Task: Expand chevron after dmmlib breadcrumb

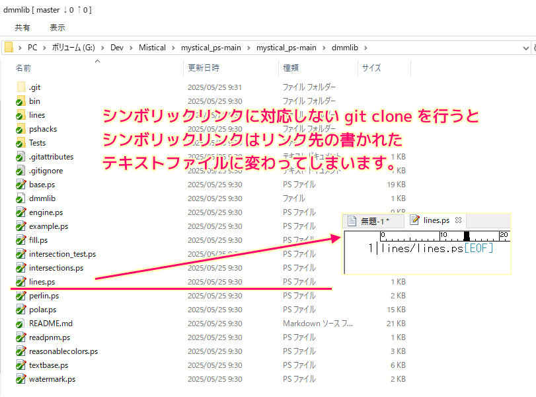Action: 365,48
